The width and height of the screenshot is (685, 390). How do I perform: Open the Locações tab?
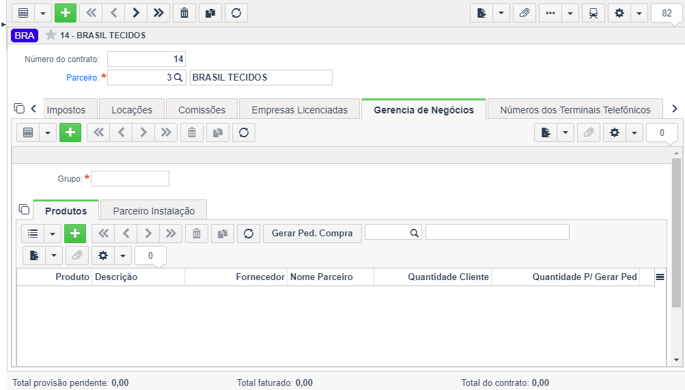(132, 109)
